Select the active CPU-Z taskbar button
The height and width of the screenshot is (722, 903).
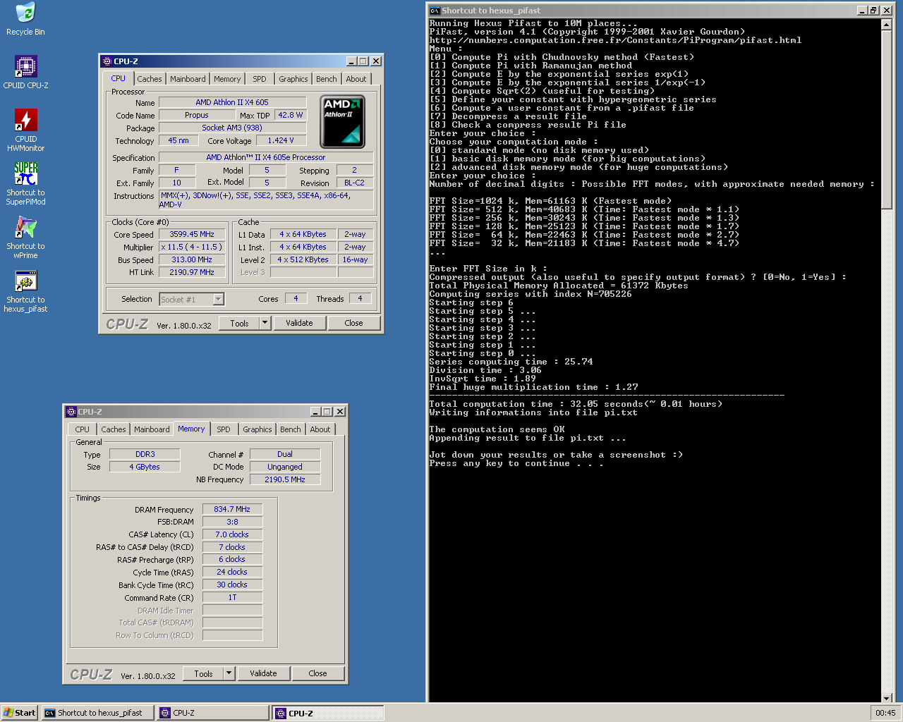(x=328, y=713)
